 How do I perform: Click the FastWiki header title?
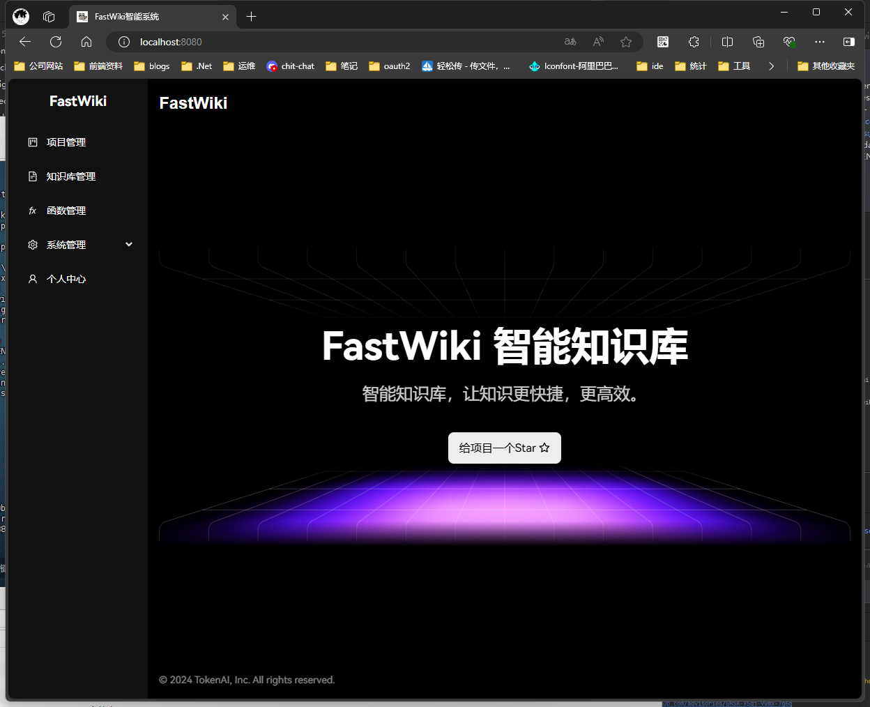click(193, 103)
